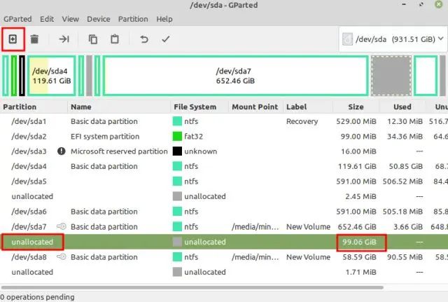Click the green ntfs swatch for /dev/sda4

coord(177,166)
